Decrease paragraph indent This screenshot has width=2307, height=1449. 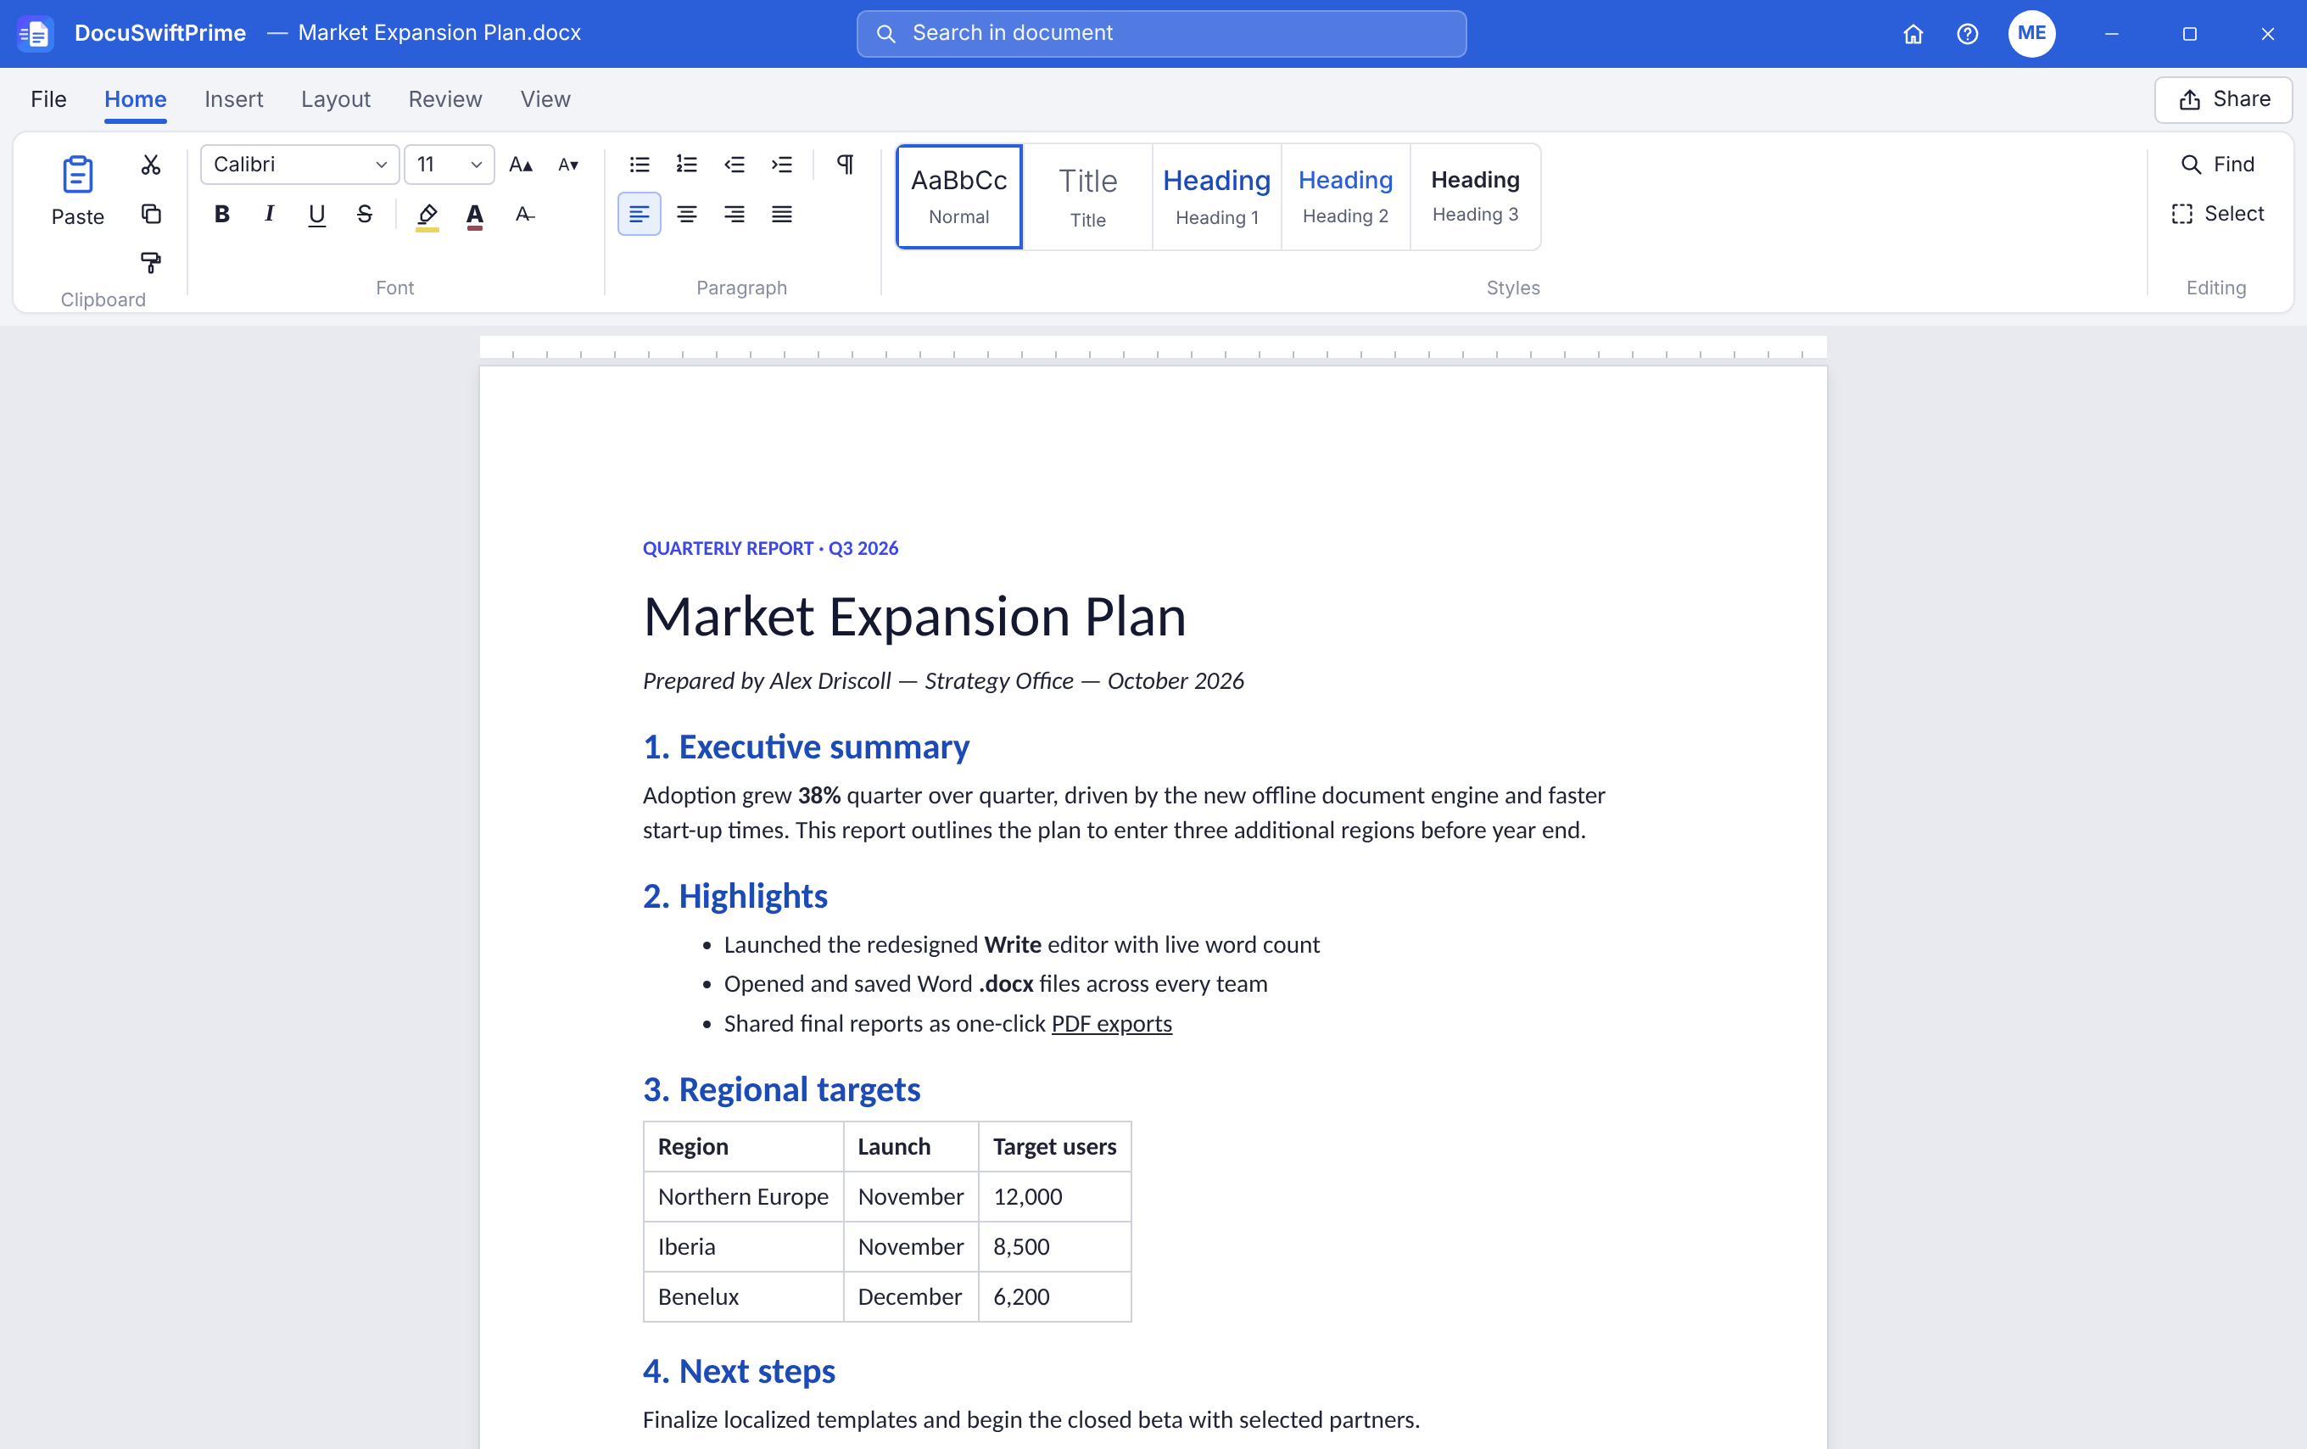point(734,165)
